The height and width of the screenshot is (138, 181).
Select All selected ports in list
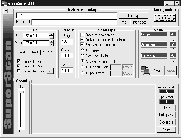pos(82,61)
